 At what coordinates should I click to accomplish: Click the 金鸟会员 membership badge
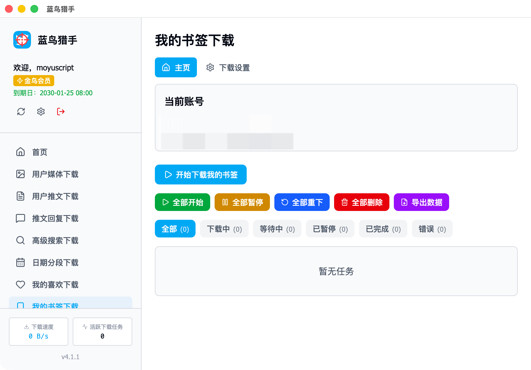coord(34,81)
